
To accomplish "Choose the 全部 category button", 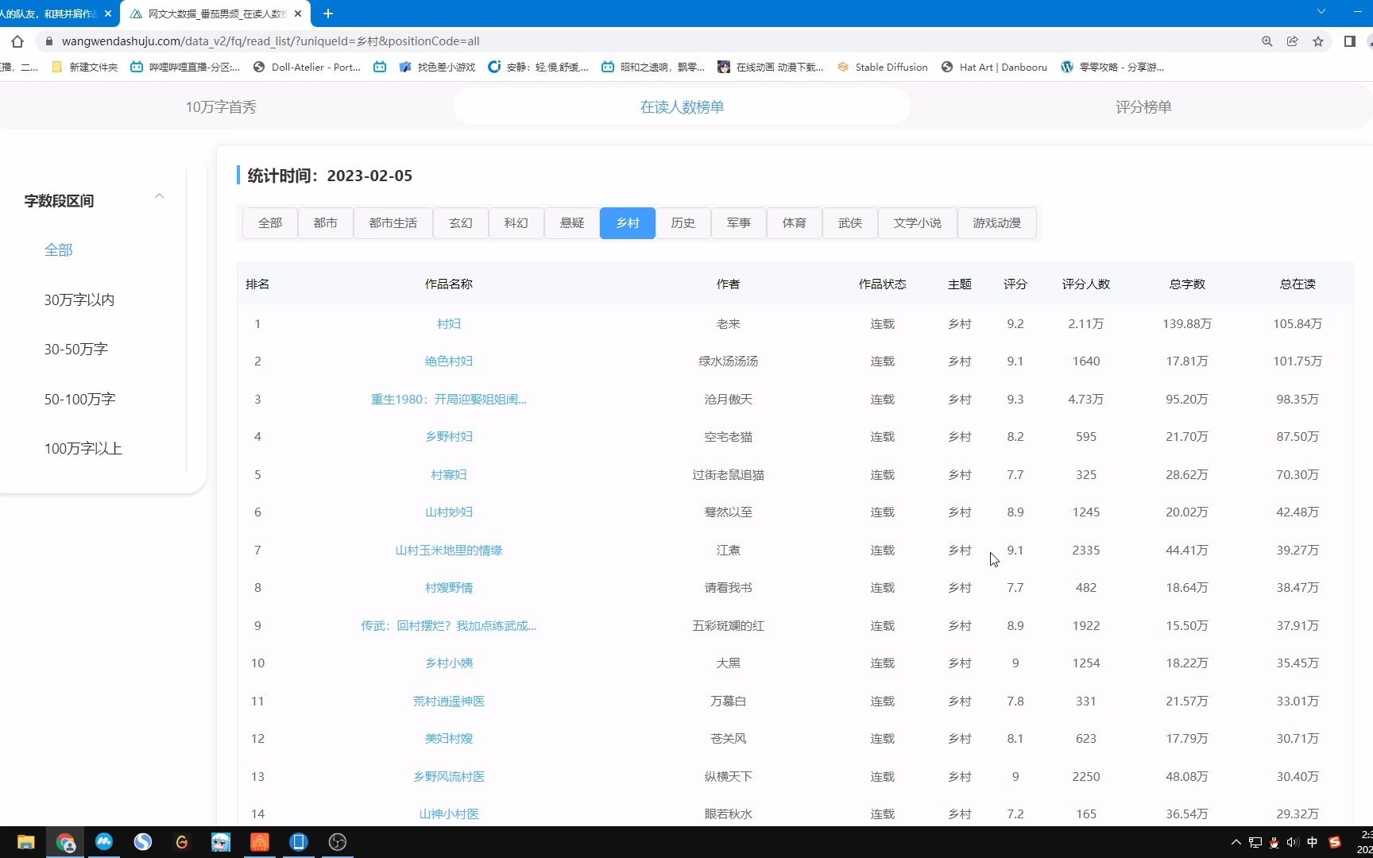I will (270, 223).
